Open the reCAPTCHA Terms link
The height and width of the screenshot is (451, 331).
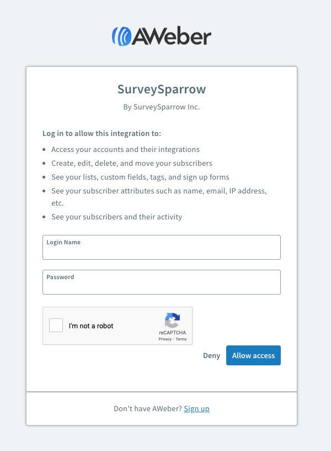click(x=181, y=339)
